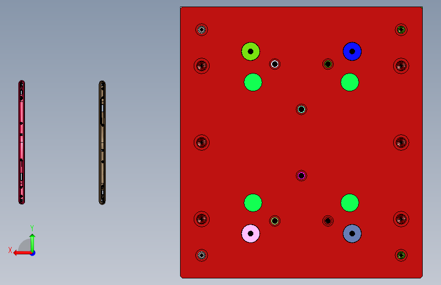Select the white screw at plate's lower-left corner
This screenshot has width=441, height=285.
coord(201,255)
